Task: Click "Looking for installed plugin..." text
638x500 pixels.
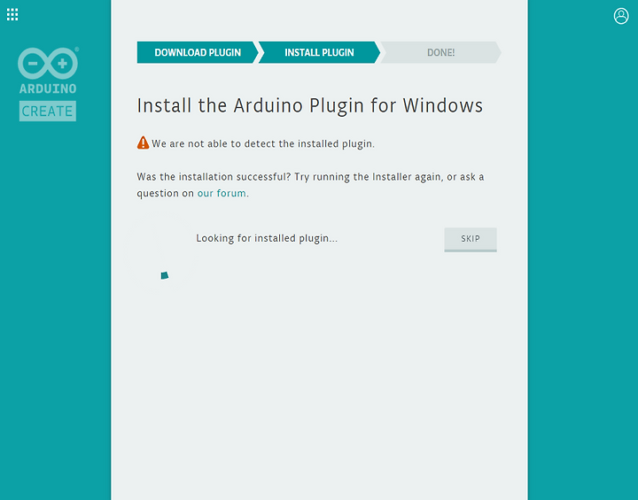Action: click(267, 238)
